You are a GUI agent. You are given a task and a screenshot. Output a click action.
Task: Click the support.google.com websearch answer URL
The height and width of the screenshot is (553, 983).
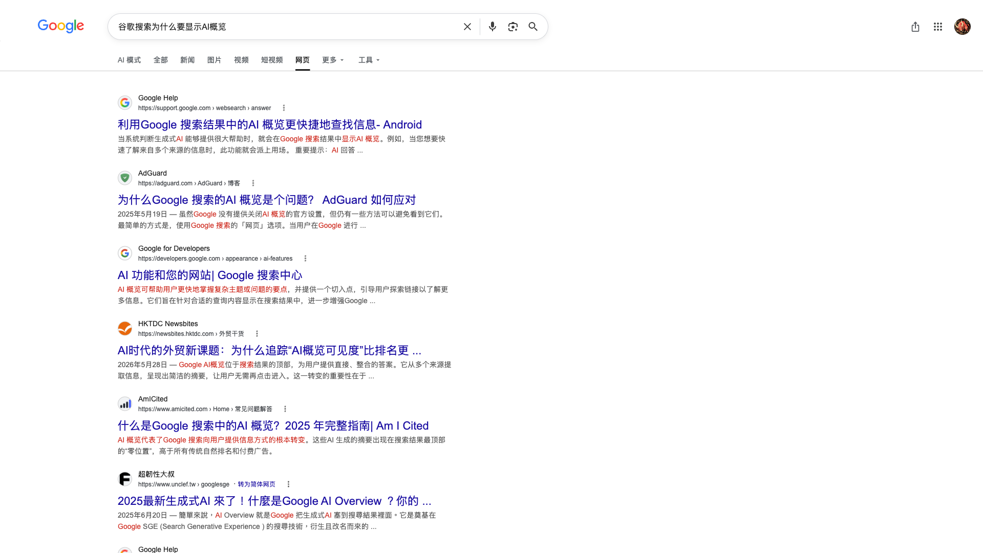point(204,108)
